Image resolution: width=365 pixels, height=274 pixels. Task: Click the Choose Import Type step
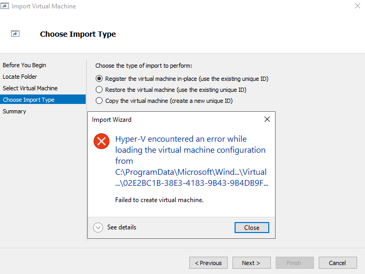tap(28, 100)
